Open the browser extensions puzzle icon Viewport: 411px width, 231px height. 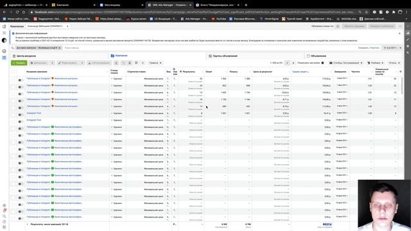pyautogui.click(x=394, y=12)
